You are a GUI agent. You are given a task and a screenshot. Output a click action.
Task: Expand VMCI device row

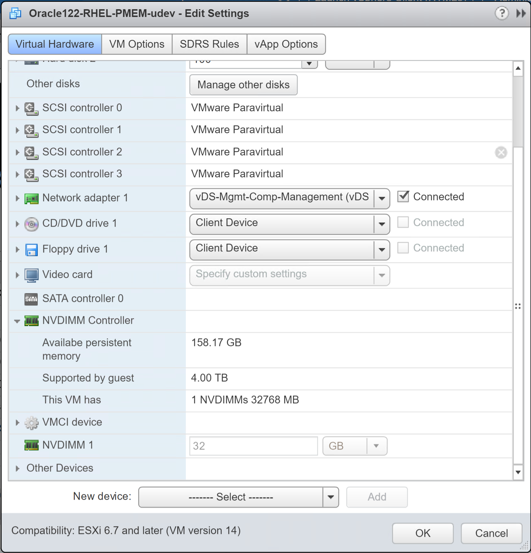click(17, 422)
